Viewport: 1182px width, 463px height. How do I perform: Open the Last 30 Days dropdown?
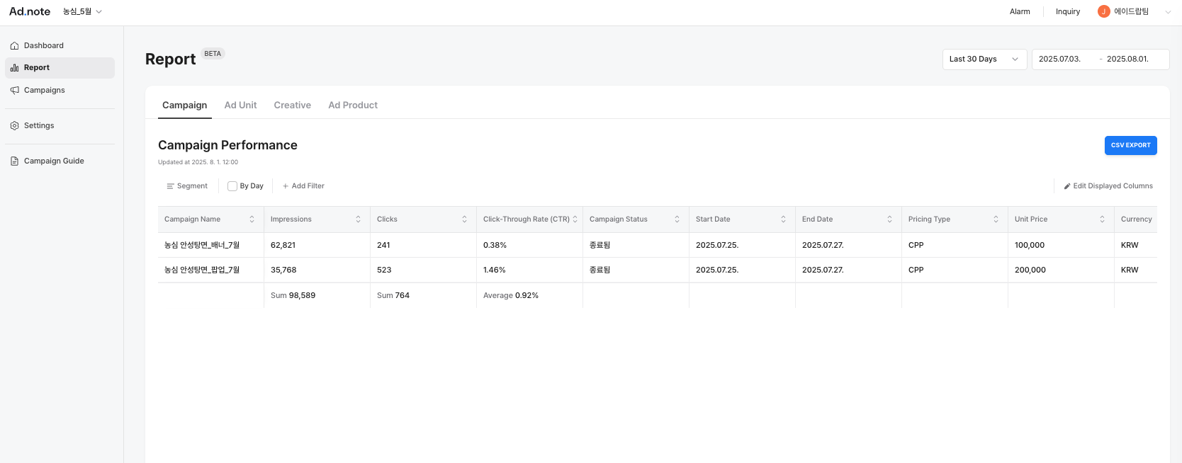pyautogui.click(x=984, y=59)
